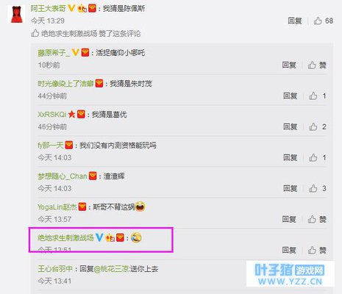Like the 我猜是葛优 reply
Image resolution: width=342 pixels, height=294 pixels.
coord(317,126)
